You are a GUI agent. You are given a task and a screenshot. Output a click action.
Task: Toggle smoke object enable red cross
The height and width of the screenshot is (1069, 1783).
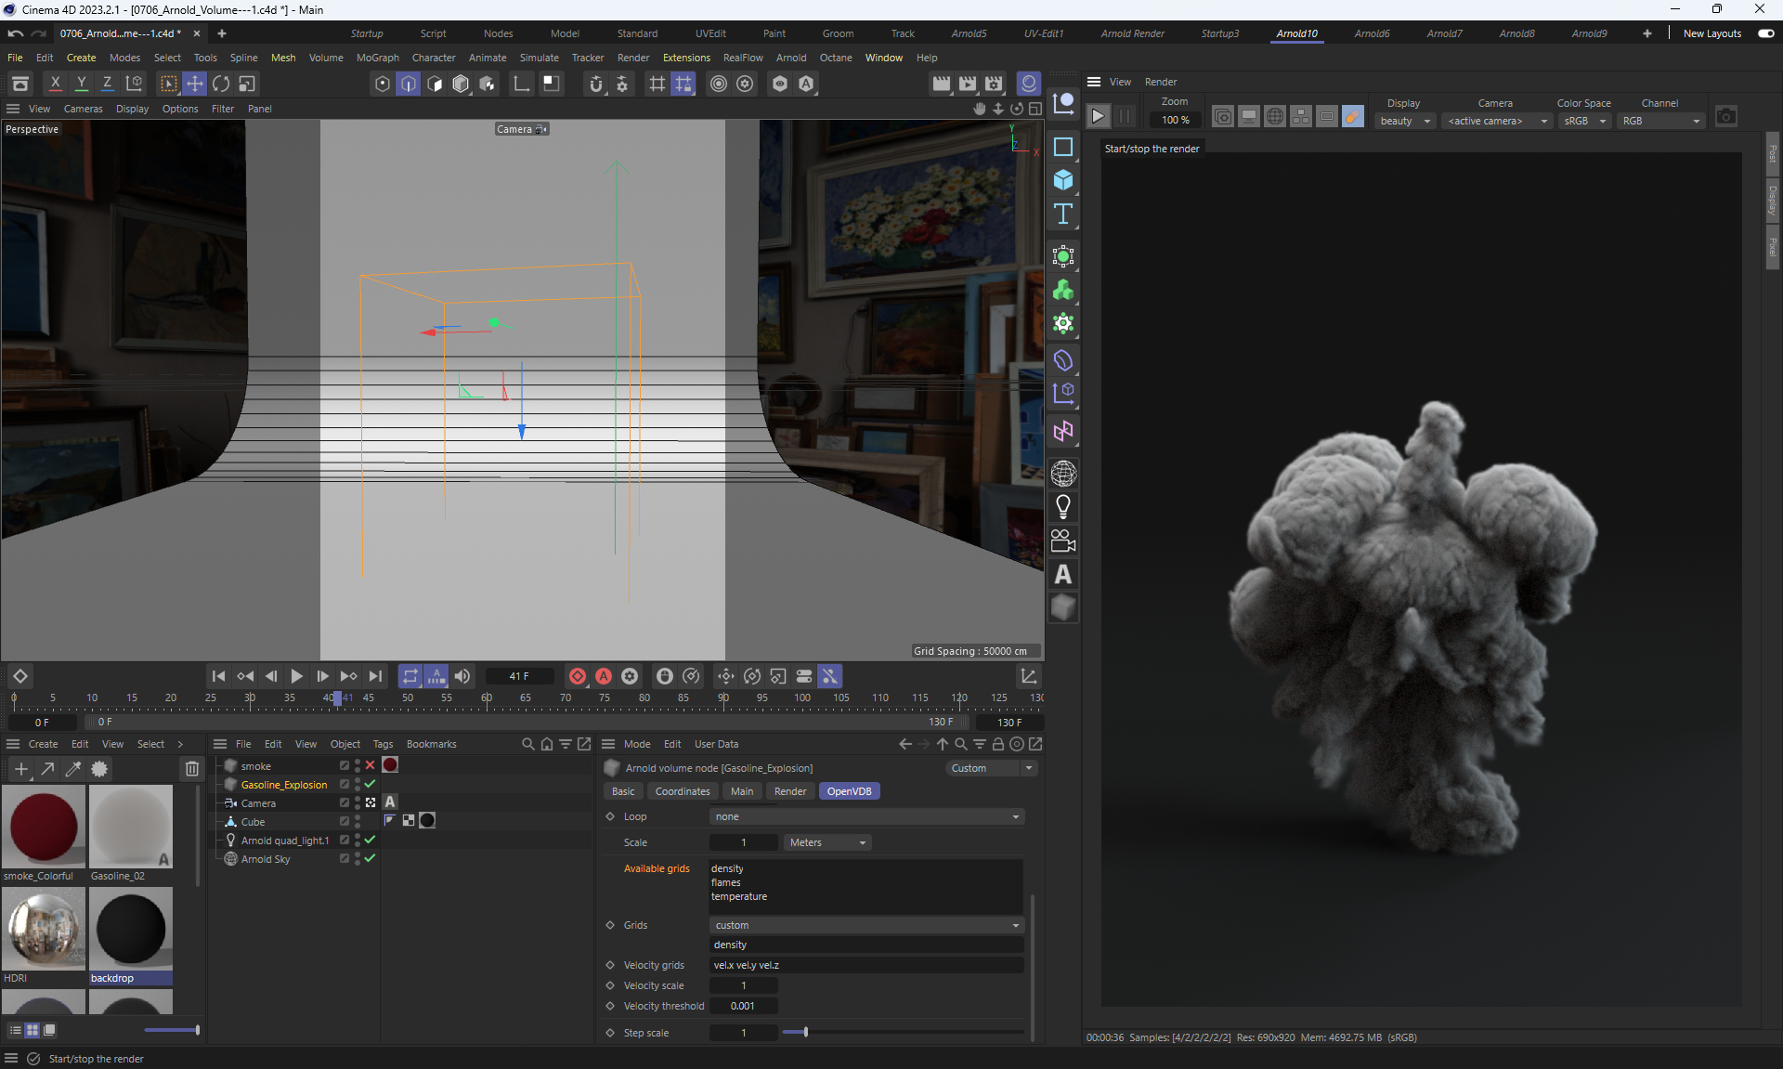[x=370, y=765]
